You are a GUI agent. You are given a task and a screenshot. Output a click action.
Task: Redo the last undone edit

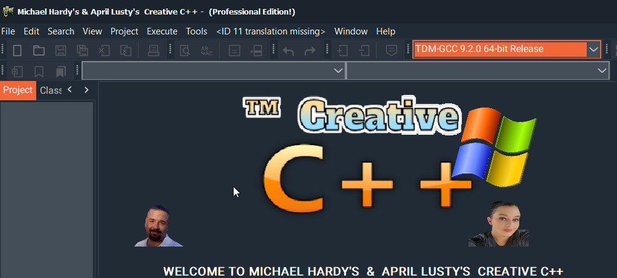(x=310, y=50)
